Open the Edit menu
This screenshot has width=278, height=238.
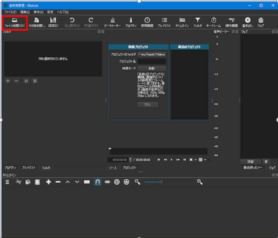[x=25, y=12]
